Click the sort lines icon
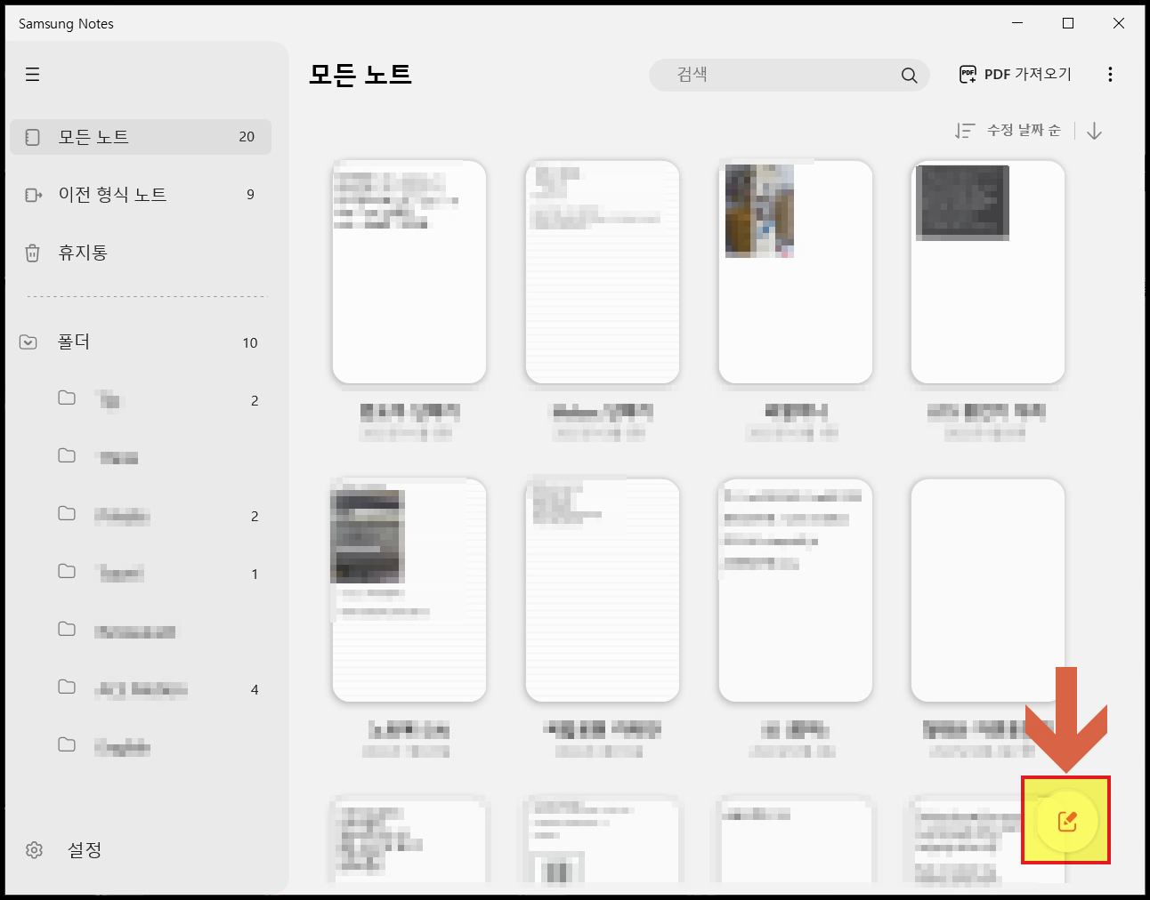The image size is (1150, 900). tap(965, 131)
